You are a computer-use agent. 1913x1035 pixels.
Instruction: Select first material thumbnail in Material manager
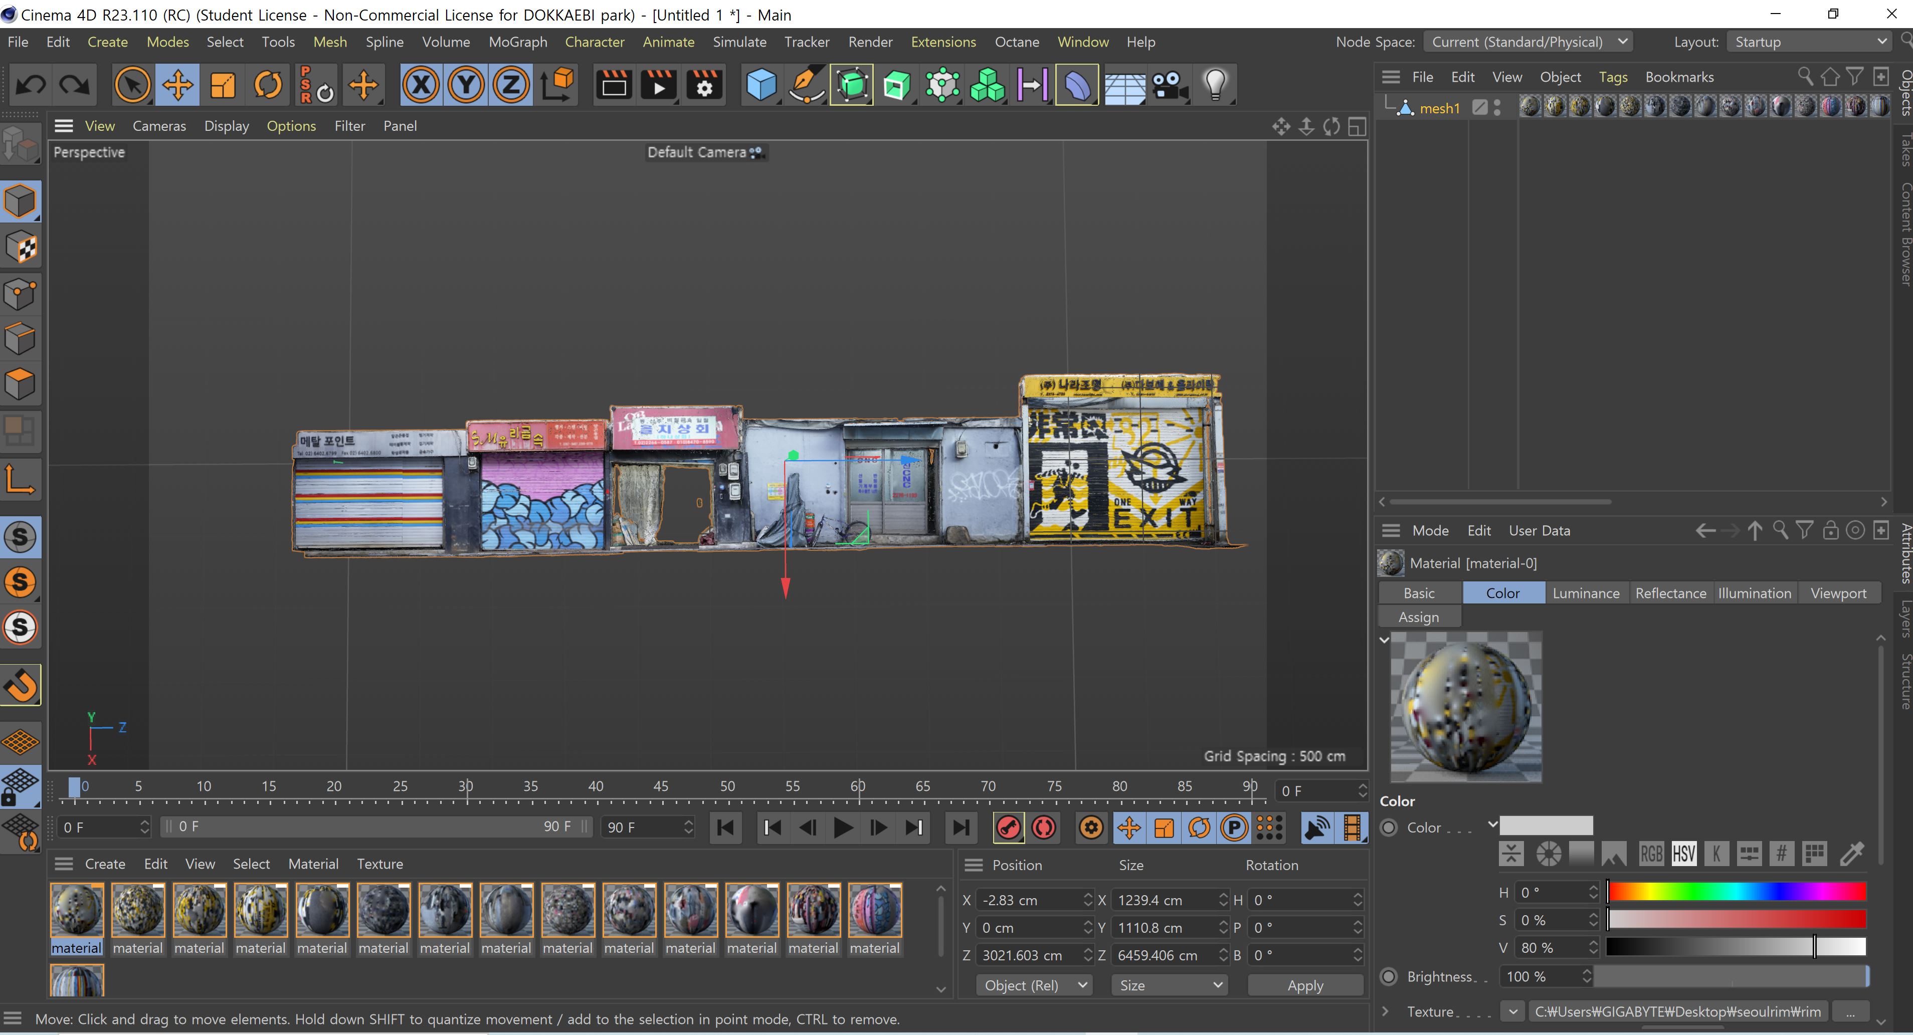pos(77,910)
